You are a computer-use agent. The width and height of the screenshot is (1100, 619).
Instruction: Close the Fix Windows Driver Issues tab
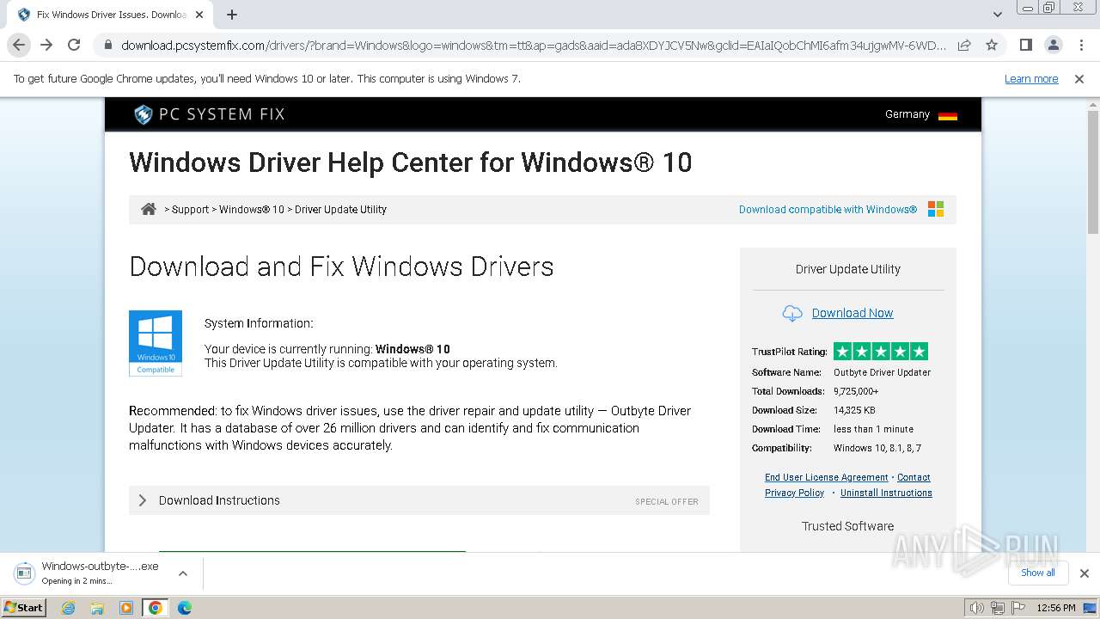click(x=199, y=15)
